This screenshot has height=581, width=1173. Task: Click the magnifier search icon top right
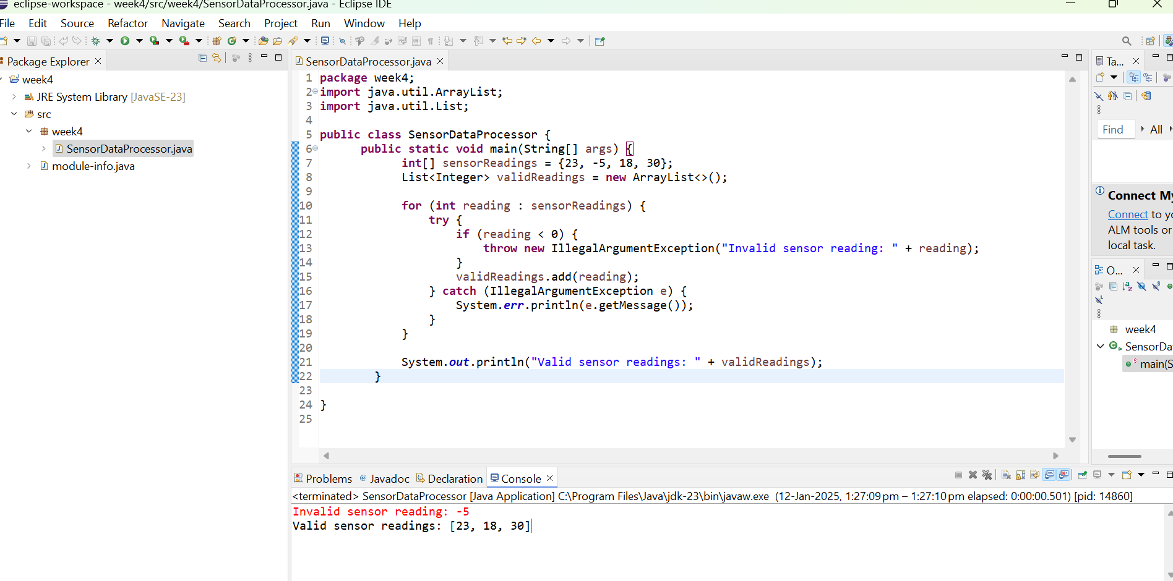click(1127, 41)
